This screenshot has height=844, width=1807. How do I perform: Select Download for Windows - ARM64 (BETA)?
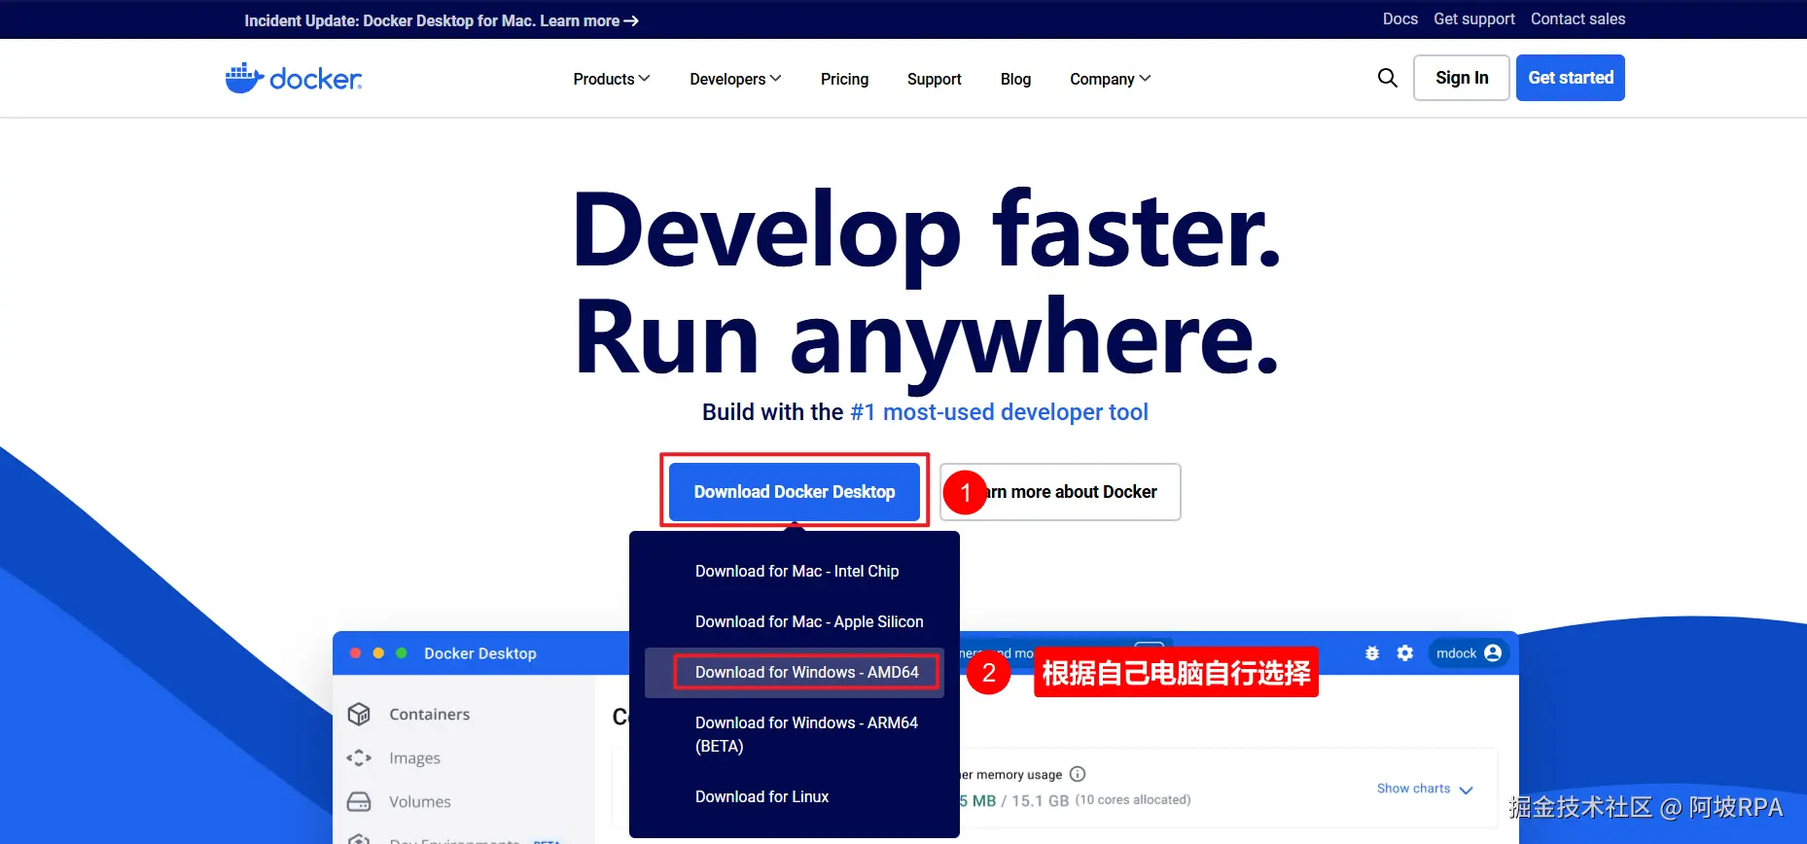[x=806, y=734]
